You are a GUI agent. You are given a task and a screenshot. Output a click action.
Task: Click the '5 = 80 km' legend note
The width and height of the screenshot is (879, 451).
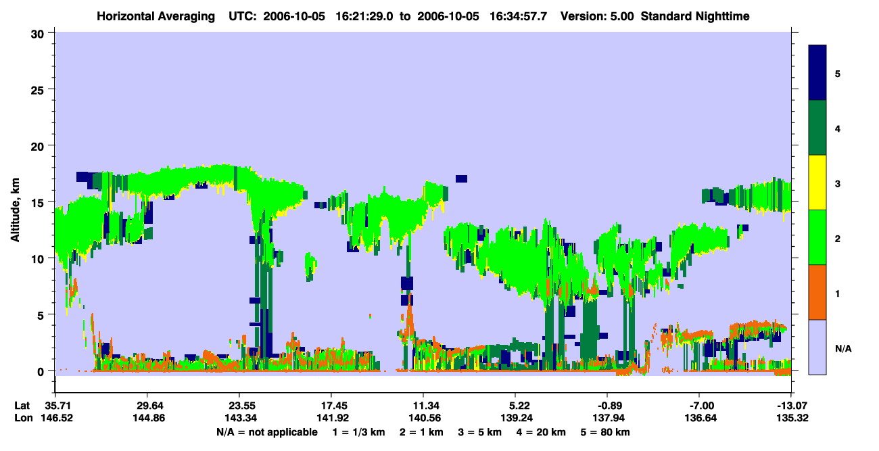(607, 432)
